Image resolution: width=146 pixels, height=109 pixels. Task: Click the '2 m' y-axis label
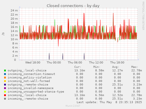(x=15, y=56)
